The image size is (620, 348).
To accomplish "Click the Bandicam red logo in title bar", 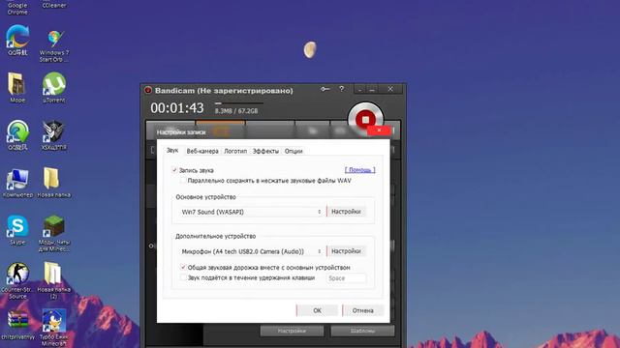I will [x=148, y=90].
